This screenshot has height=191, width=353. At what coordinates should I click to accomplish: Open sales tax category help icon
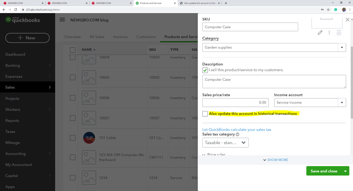click(237, 135)
